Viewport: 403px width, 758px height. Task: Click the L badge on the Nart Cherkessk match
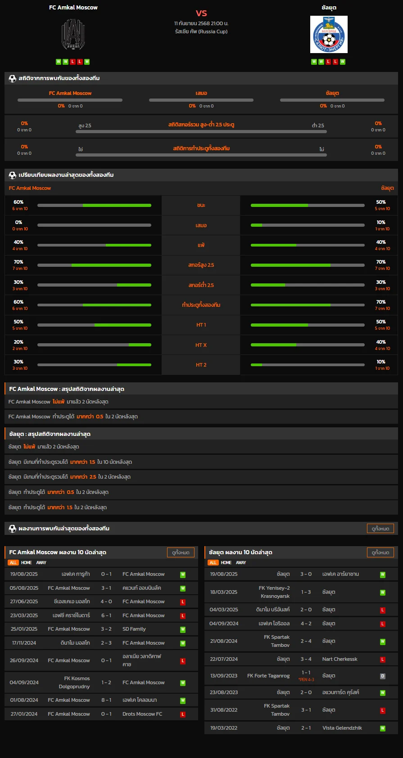point(383,659)
